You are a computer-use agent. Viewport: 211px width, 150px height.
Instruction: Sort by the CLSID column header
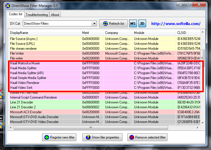(188, 33)
